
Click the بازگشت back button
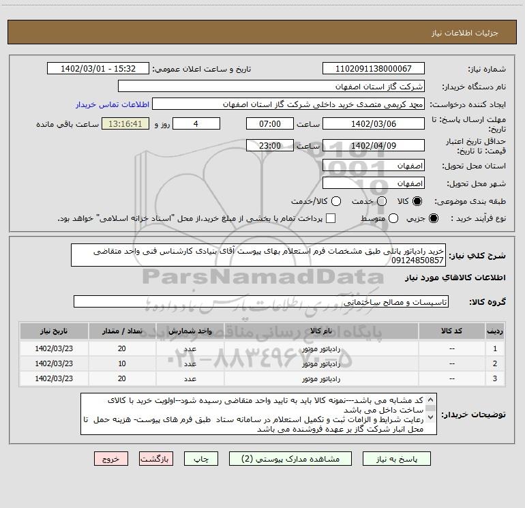click(x=156, y=459)
